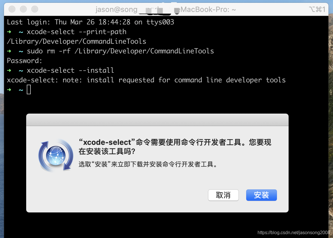Click the red close window button

pyautogui.click(x=12, y=9)
